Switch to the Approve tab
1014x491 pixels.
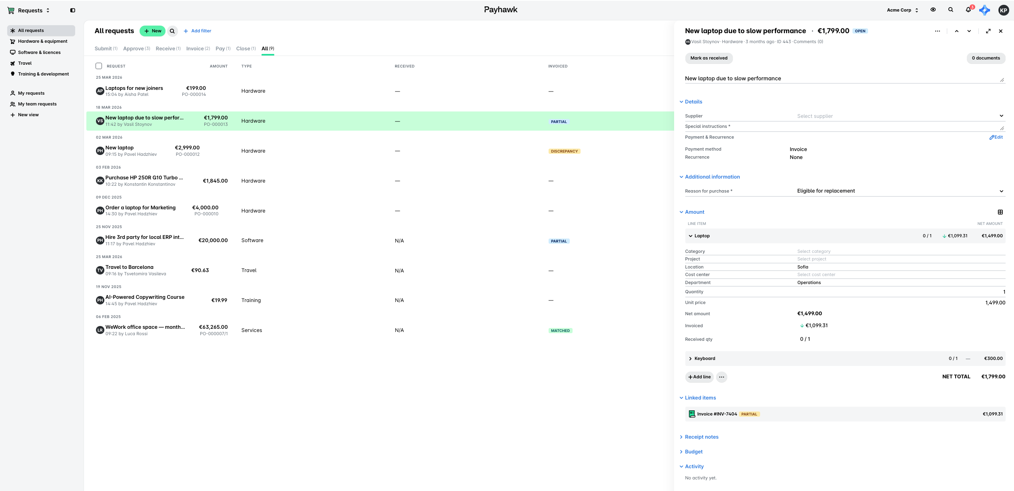point(136,49)
